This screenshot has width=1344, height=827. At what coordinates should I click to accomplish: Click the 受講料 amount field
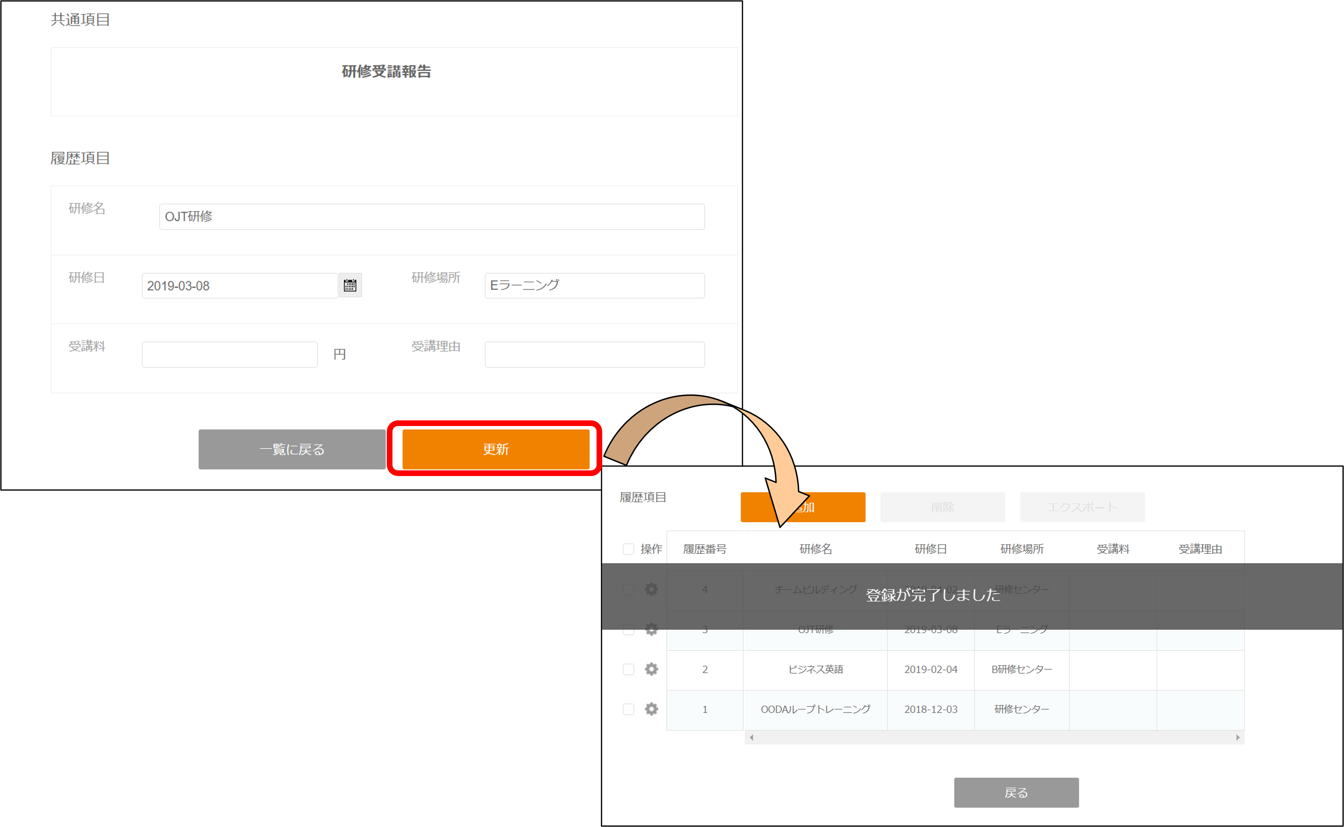coord(229,355)
